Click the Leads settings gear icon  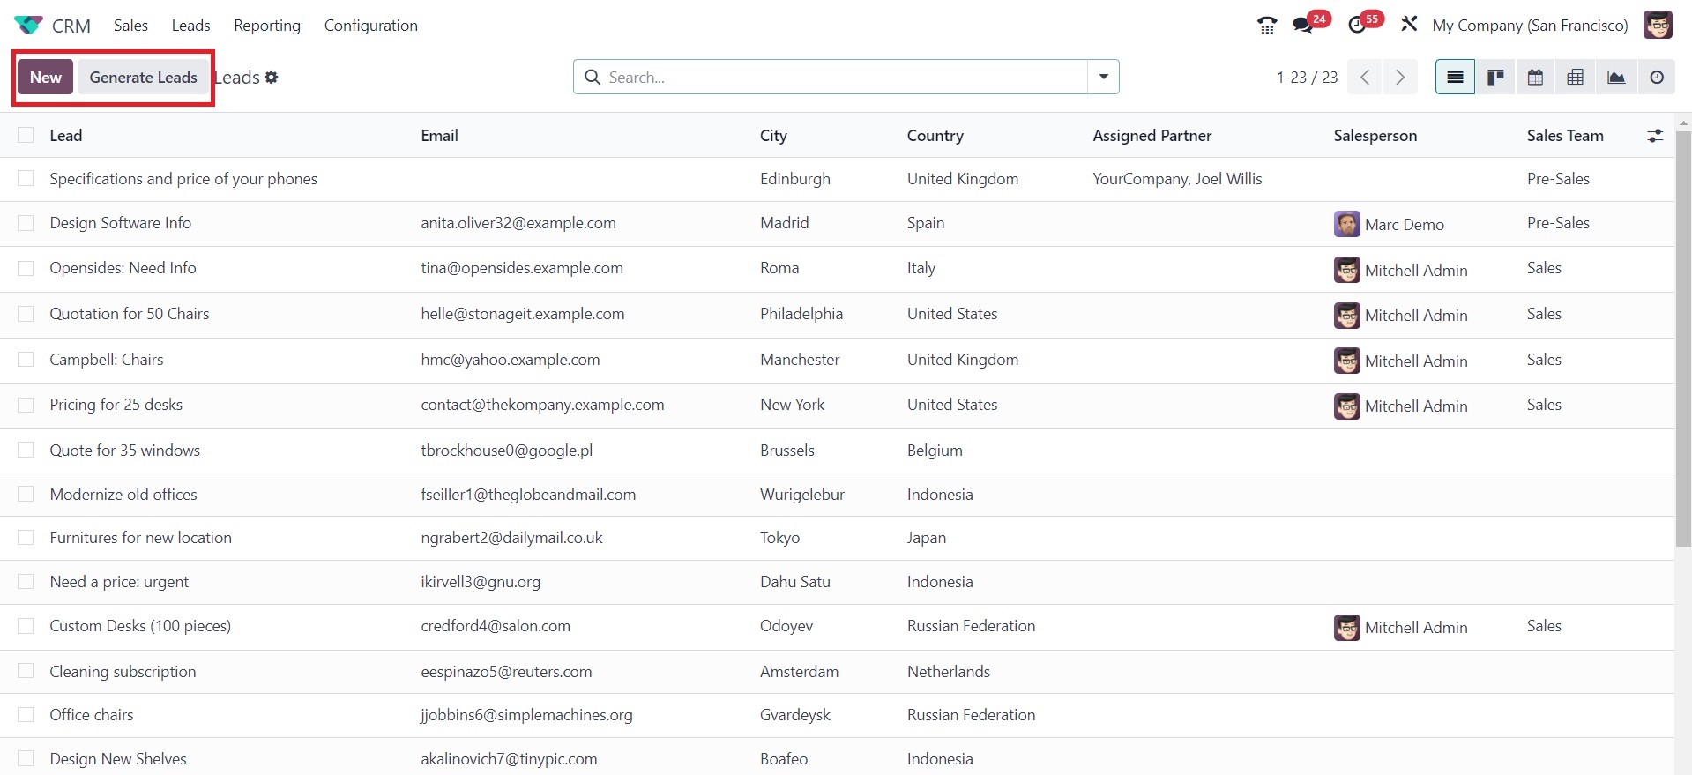pos(272,78)
